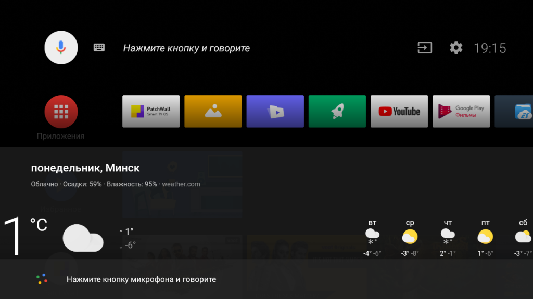Open the YouTube app tile
The image size is (533, 299).
point(399,111)
